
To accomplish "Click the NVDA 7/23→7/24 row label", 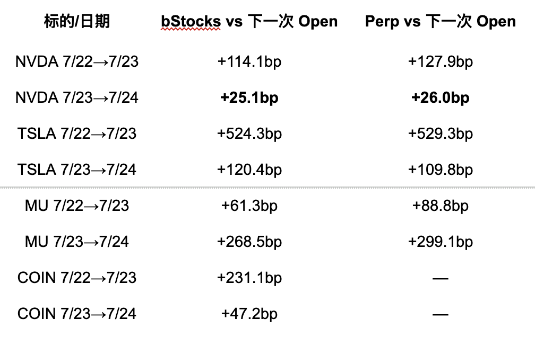I will click(x=77, y=98).
